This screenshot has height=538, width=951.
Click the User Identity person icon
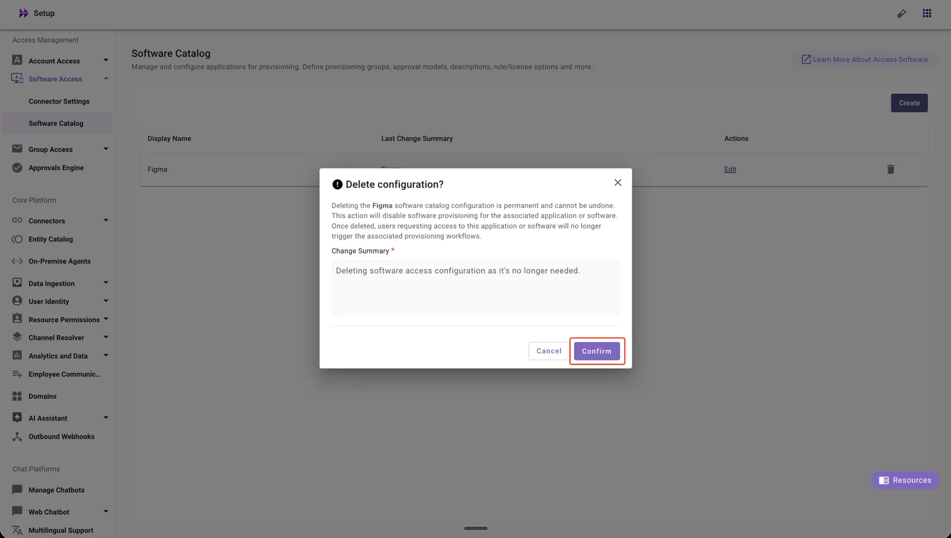pyautogui.click(x=17, y=301)
